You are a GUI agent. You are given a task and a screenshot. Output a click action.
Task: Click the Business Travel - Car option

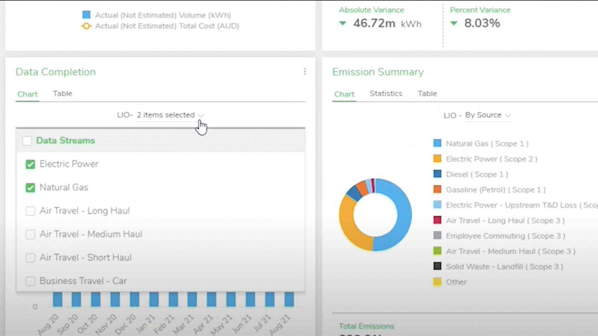(83, 281)
